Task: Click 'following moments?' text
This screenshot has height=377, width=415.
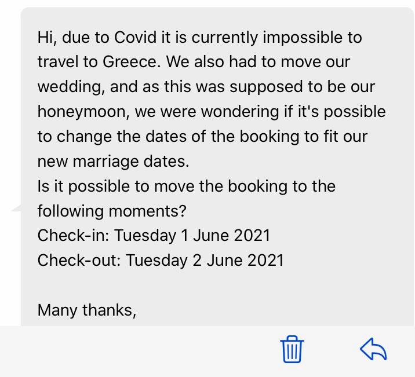Action: pyautogui.click(x=112, y=211)
